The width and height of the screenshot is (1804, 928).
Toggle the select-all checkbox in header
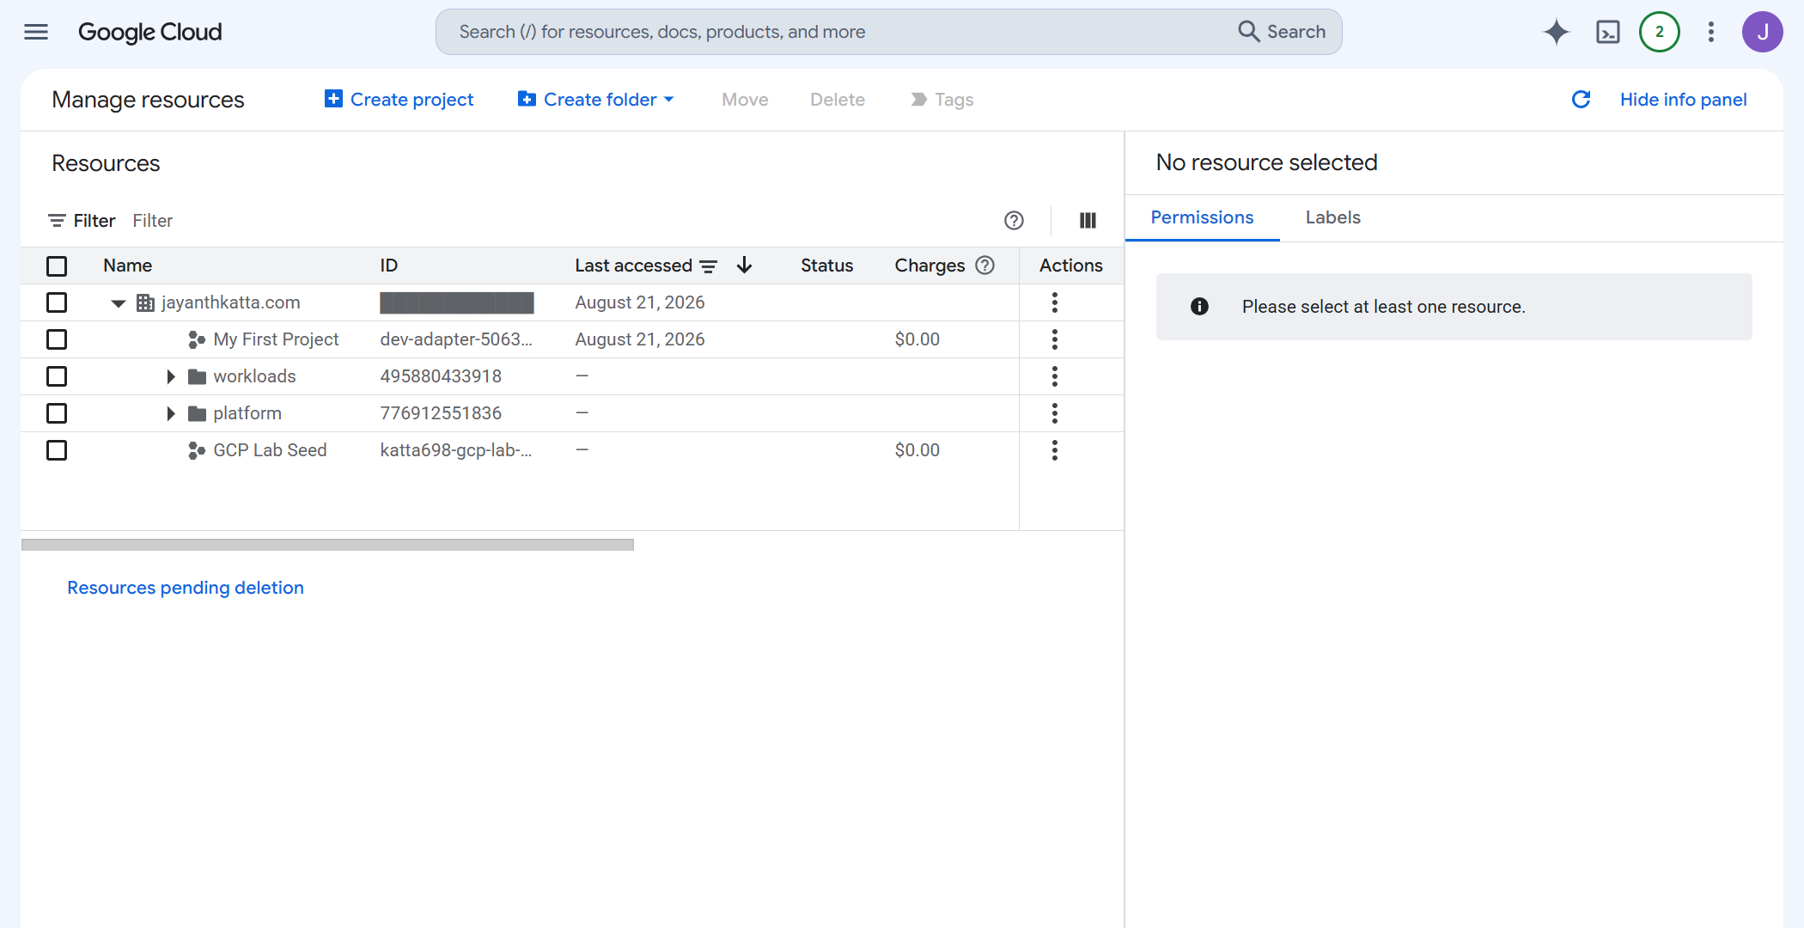tap(57, 266)
